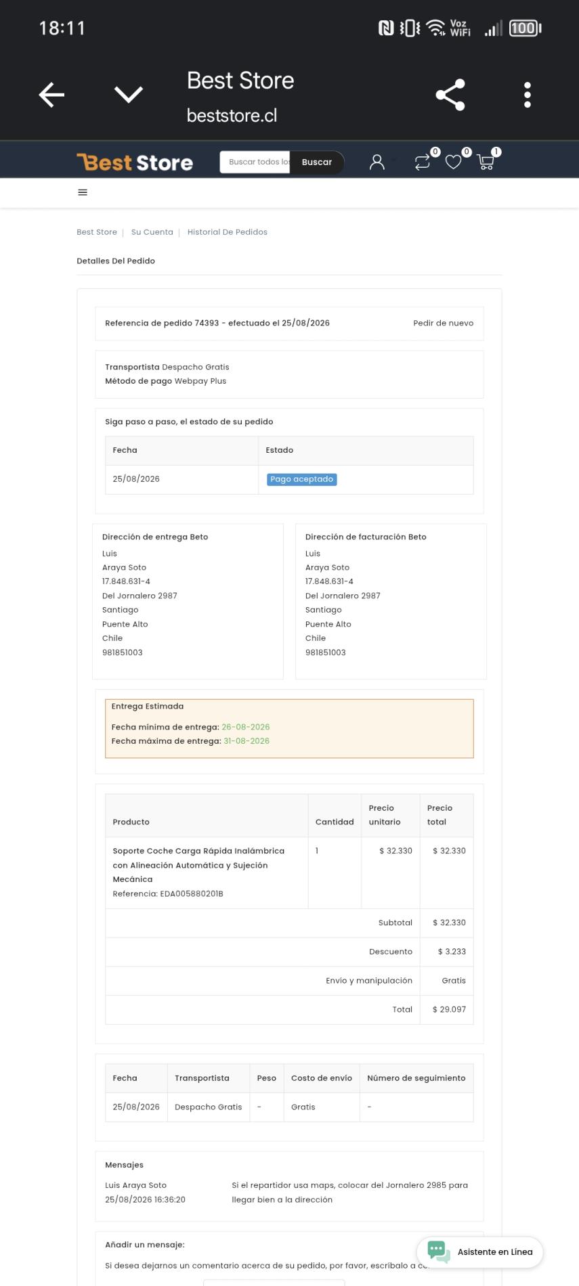Click Pedir de nuevo link
Screen dimensions: 579x1286
coord(444,323)
